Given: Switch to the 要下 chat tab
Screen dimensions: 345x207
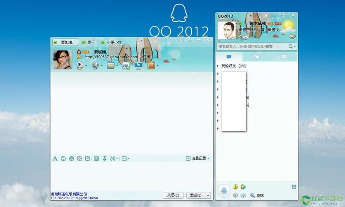Looking at the screenshot, I should tap(89, 42).
